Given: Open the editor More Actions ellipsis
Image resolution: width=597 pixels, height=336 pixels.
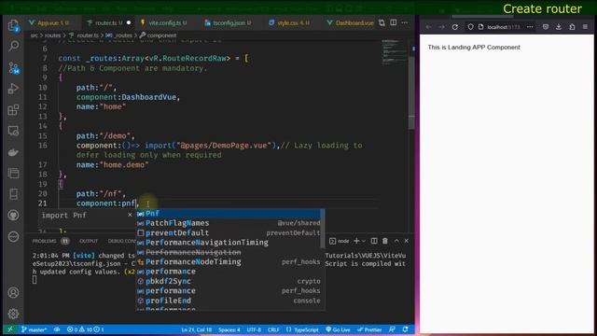Looking at the screenshot, I should [405, 22].
